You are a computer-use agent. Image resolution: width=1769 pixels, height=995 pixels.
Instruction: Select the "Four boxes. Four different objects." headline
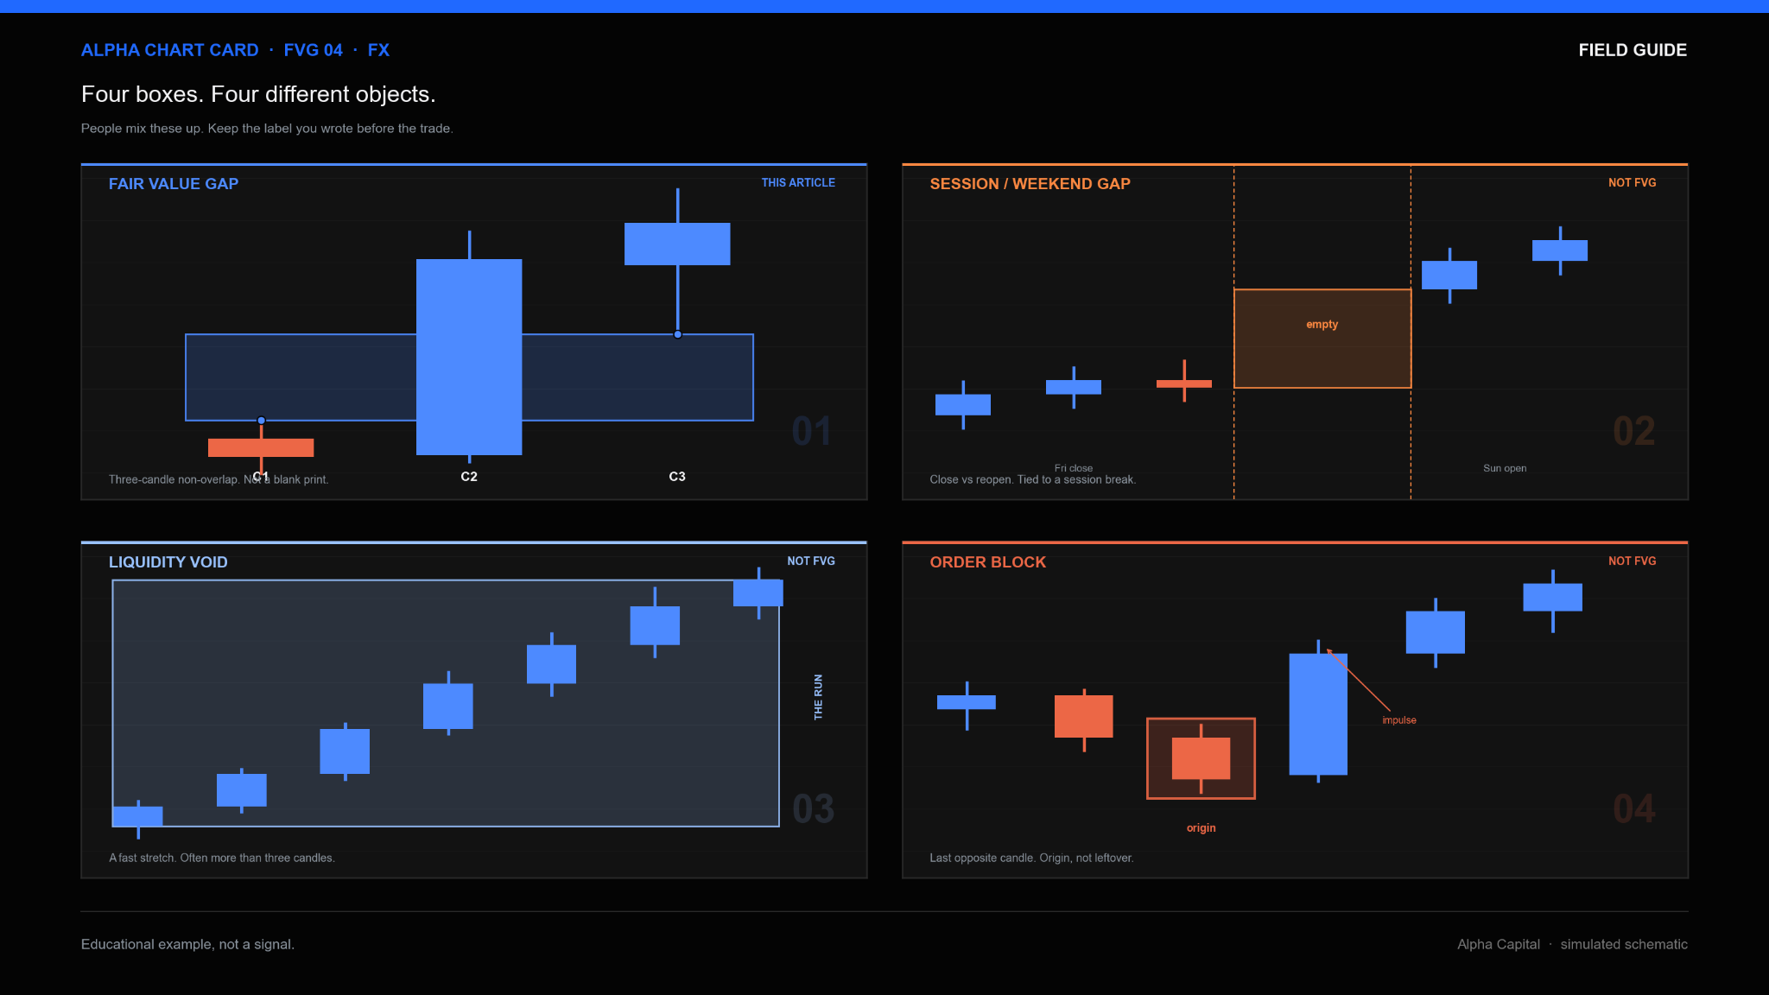[x=258, y=94]
